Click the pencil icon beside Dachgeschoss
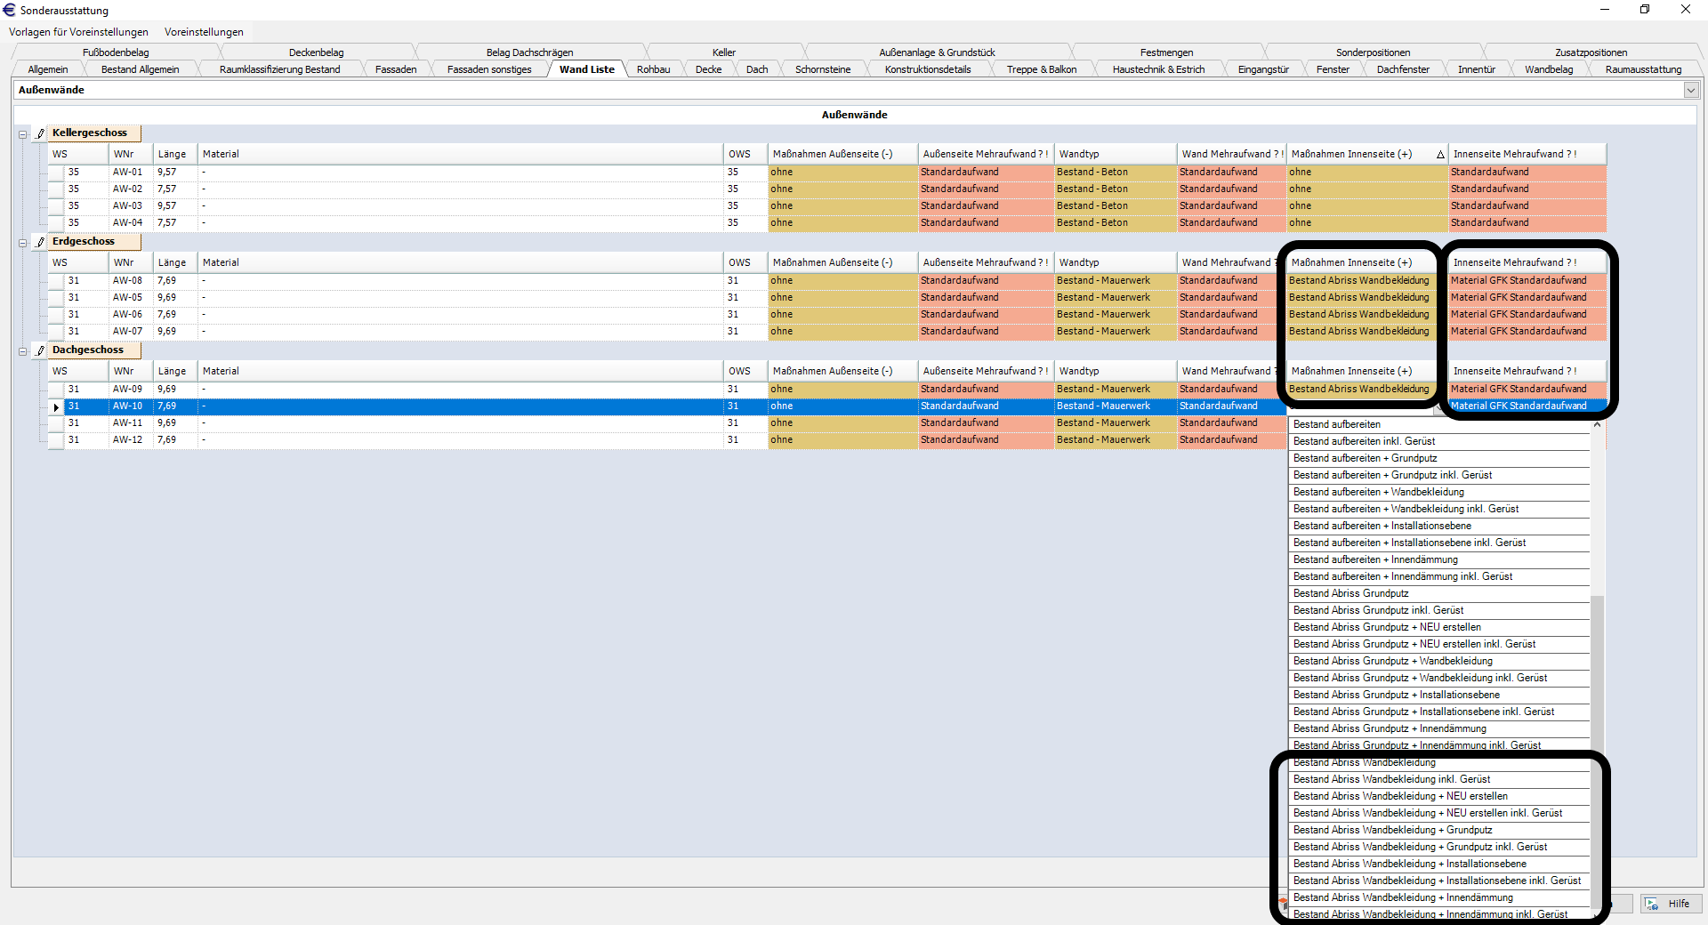The image size is (1708, 925). tap(40, 350)
